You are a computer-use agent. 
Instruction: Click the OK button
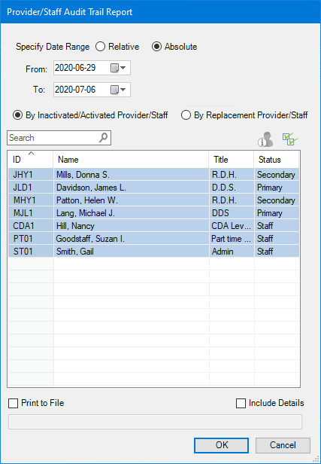[x=222, y=445]
